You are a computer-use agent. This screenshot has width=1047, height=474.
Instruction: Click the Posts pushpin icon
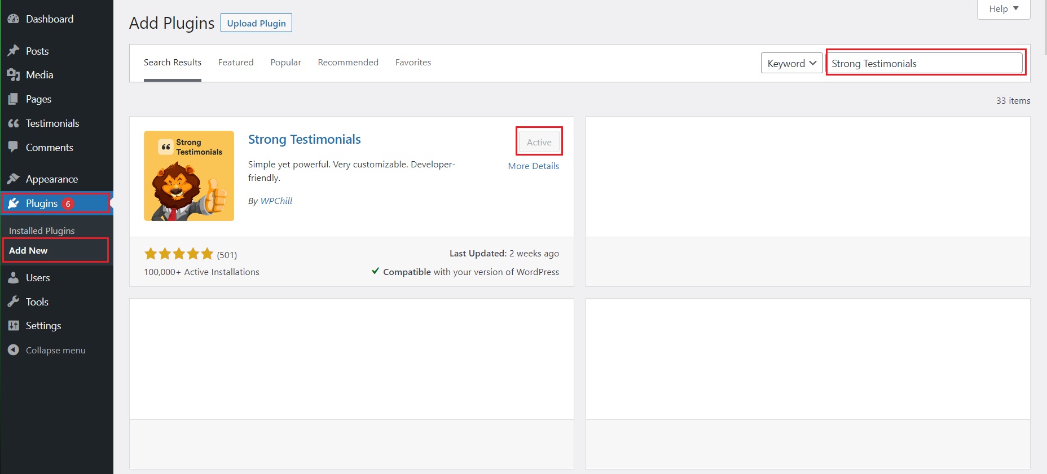(x=14, y=51)
